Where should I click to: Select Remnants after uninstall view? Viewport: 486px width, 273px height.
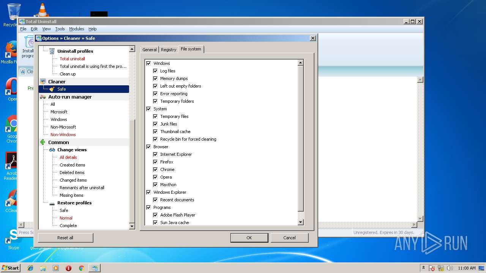coord(82,188)
